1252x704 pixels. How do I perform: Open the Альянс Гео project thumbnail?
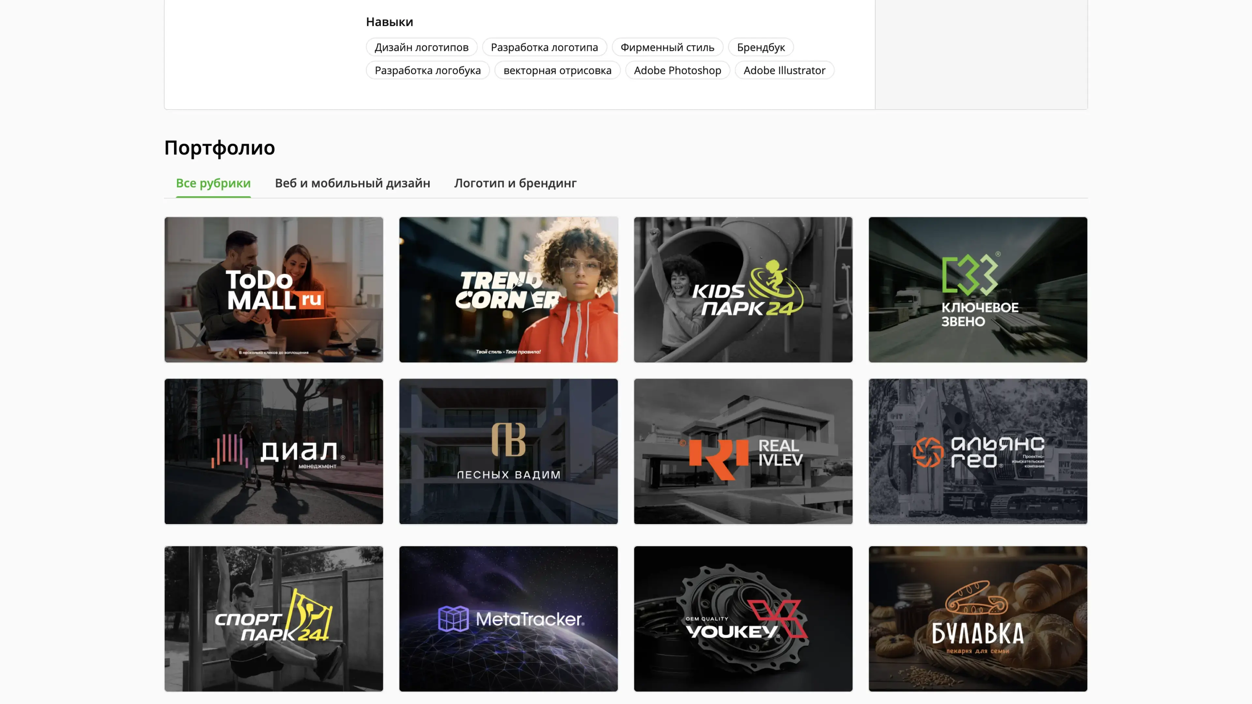(x=978, y=451)
